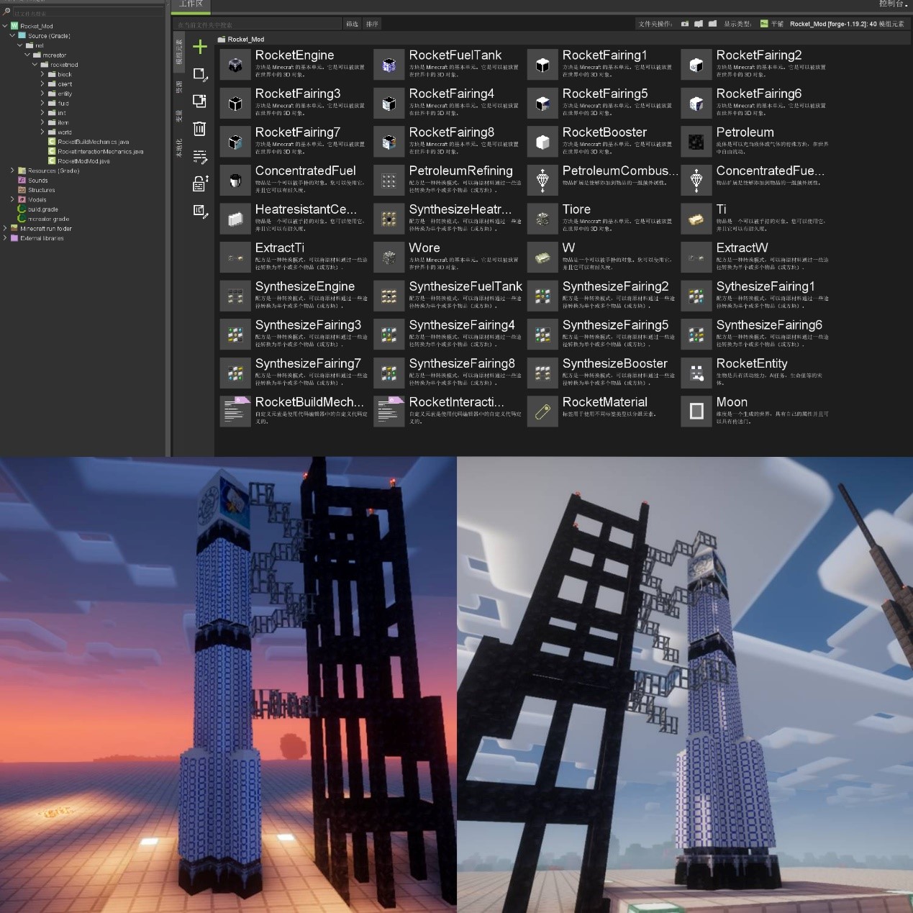
Task: Click the trash icon to delete element
Action: [200, 129]
